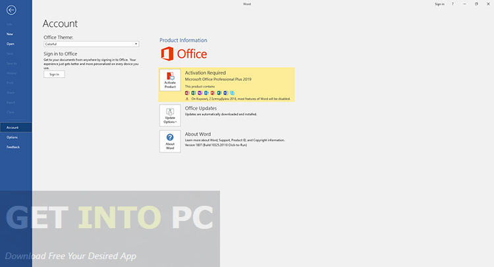Select Account in the backstage menu
494x267 pixels.
[16, 128]
